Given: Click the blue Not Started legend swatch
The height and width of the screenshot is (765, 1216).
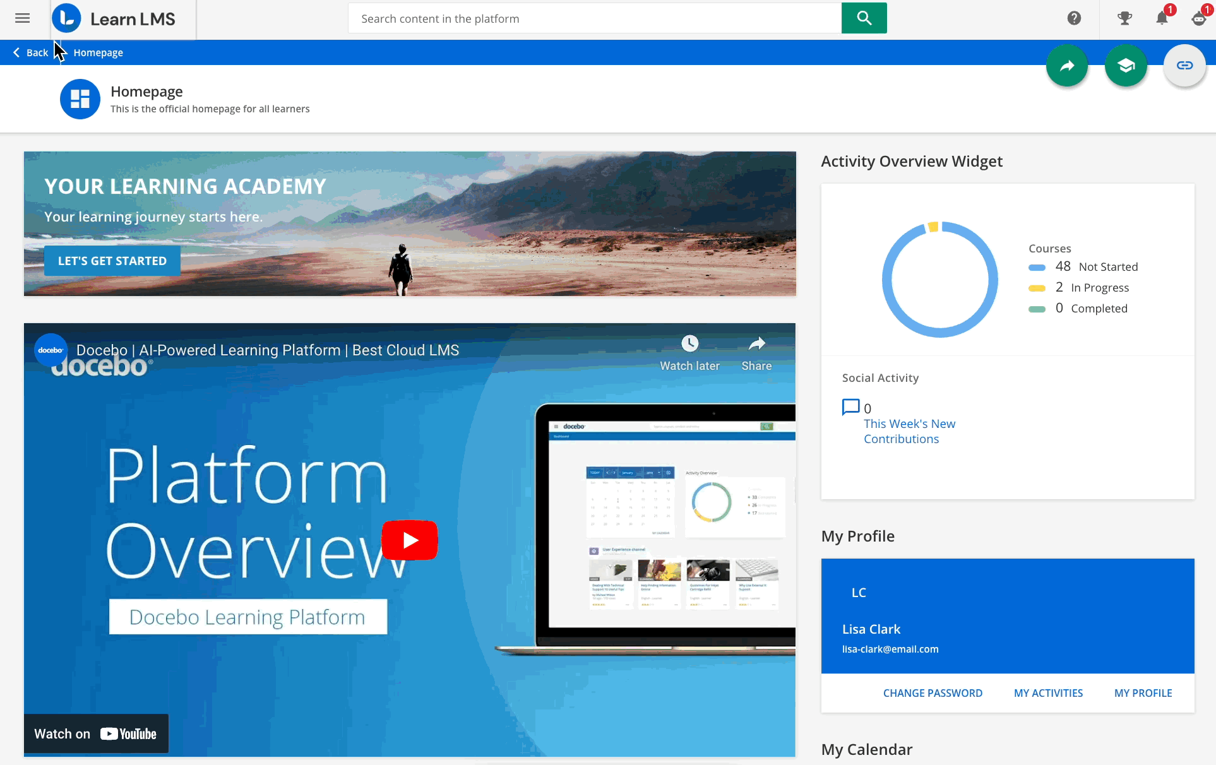Looking at the screenshot, I should coord(1037,268).
